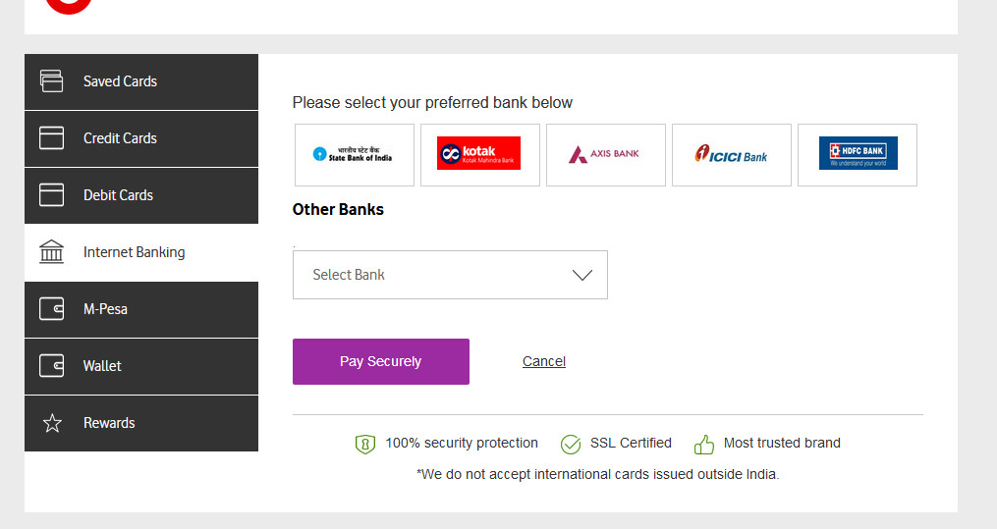Click the red logo at top left
The height and width of the screenshot is (529, 997).
[x=69, y=6]
